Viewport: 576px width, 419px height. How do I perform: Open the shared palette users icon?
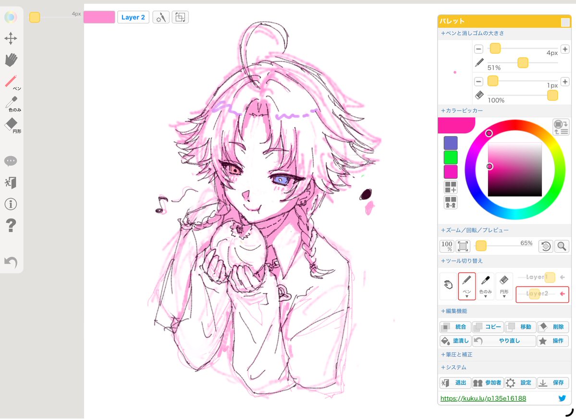[x=451, y=202]
